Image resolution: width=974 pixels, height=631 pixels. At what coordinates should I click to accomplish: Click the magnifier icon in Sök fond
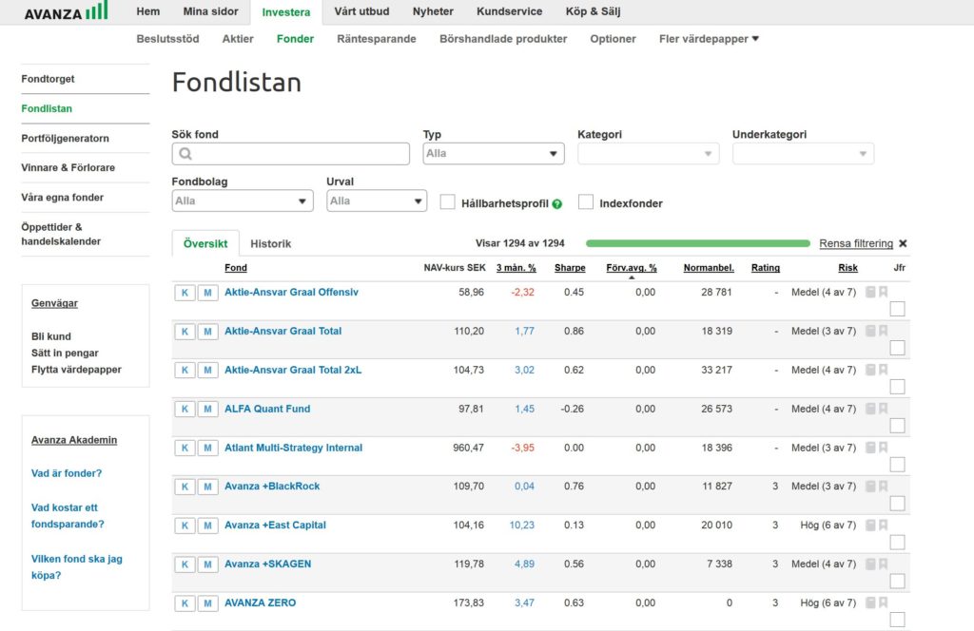pyautogui.click(x=185, y=154)
